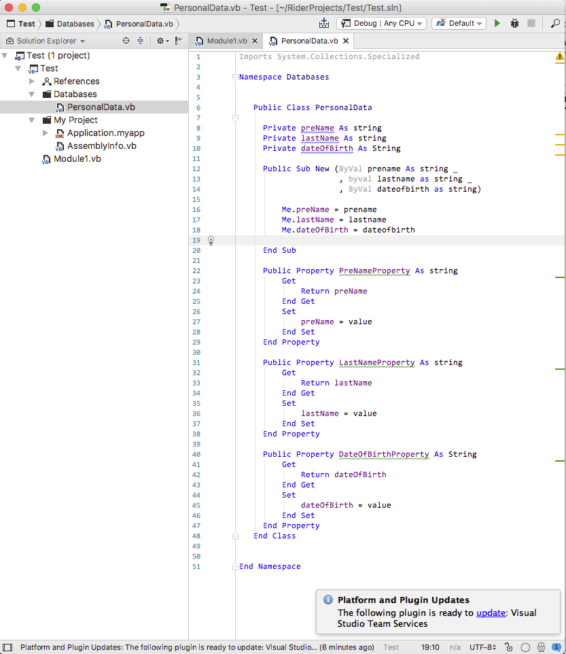566x654 pixels.
Task: Click the warning triangle at editor top-right
Action: pyautogui.click(x=559, y=56)
